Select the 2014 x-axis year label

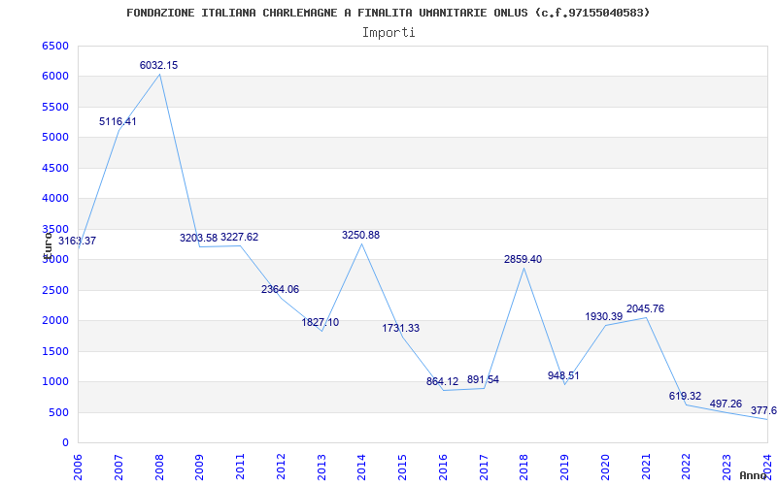click(x=361, y=462)
